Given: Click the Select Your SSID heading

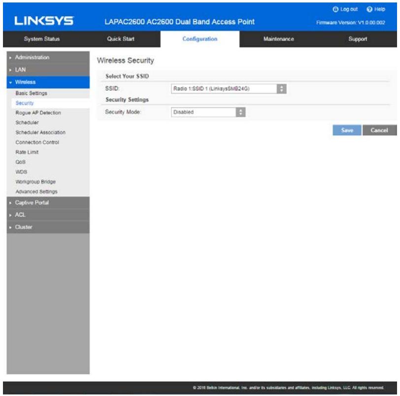Looking at the screenshot, I should (127, 76).
